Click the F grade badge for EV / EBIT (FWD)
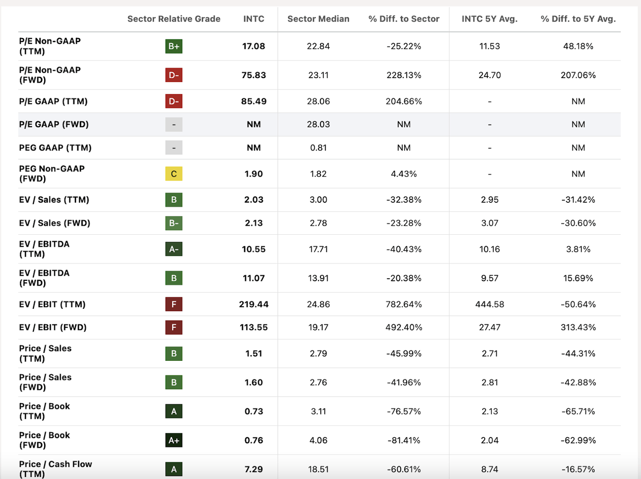The image size is (641, 479). click(x=174, y=327)
